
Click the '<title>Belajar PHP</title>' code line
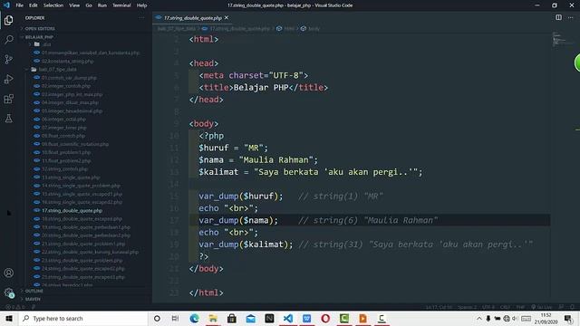264,87
